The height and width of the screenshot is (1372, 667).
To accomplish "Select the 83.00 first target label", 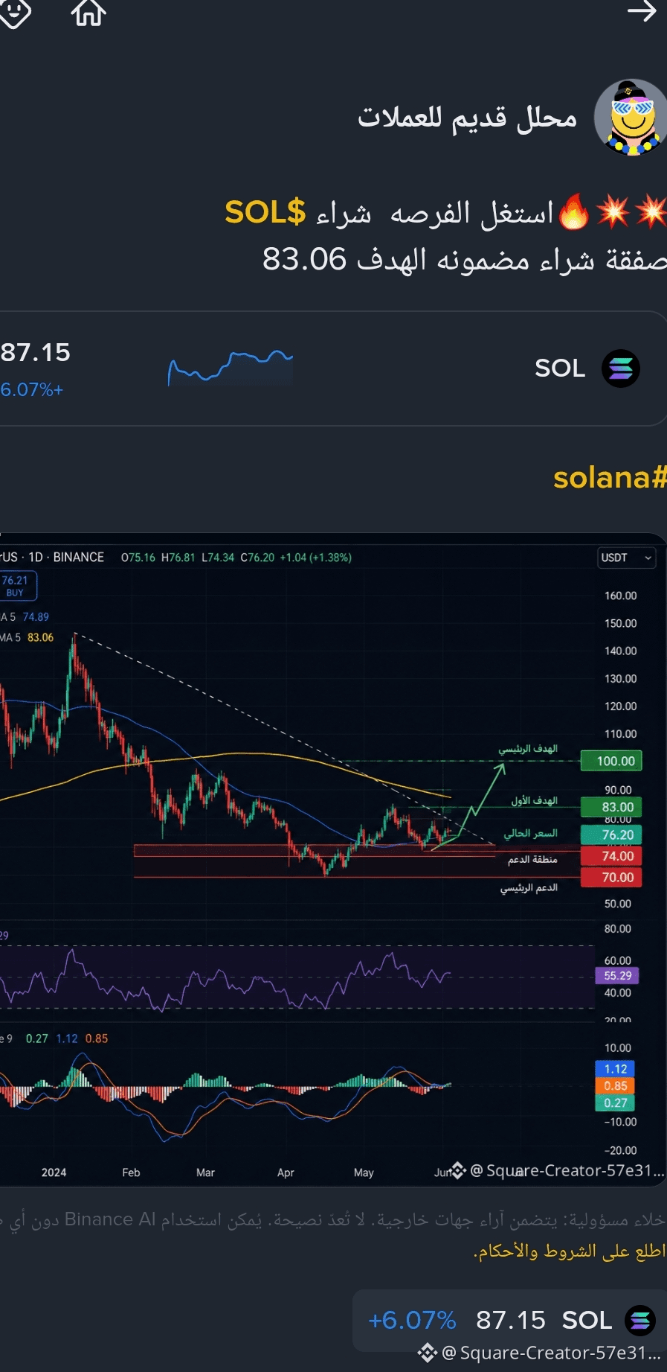I will click(610, 807).
